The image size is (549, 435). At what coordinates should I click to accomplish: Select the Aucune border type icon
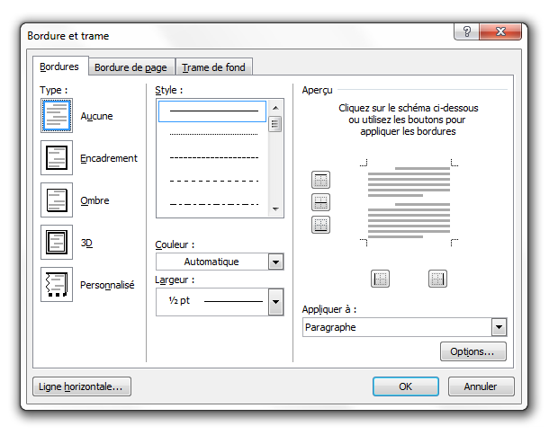(x=57, y=116)
